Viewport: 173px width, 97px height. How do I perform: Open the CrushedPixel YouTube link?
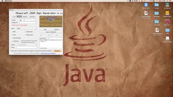pyautogui.click(x=48, y=53)
